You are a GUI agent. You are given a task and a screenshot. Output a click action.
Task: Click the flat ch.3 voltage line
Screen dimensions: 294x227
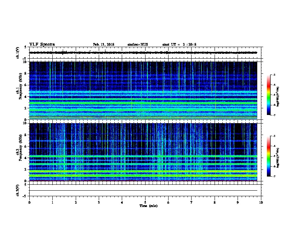pos(143,191)
